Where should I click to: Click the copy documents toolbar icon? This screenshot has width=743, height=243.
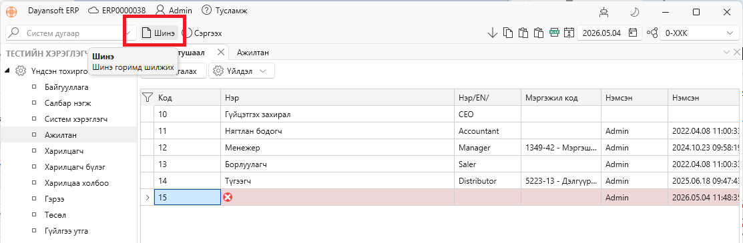[x=508, y=33]
